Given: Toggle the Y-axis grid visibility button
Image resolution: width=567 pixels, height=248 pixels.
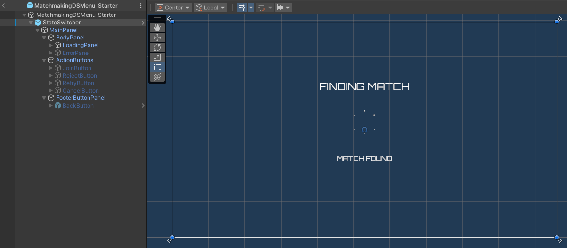Looking at the screenshot, I should tap(242, 8).
